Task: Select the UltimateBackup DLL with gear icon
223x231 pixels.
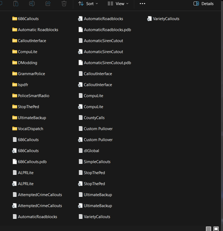Action: tap(95, 206)
